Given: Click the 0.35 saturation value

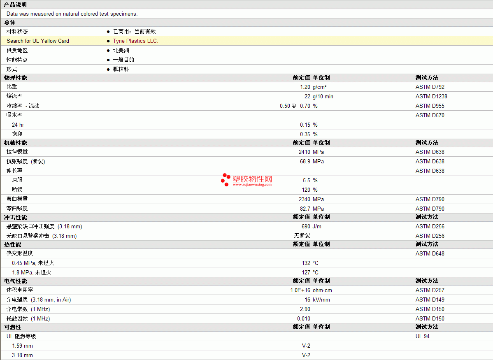Looking at the screenshot, I should tap(305, 134).
